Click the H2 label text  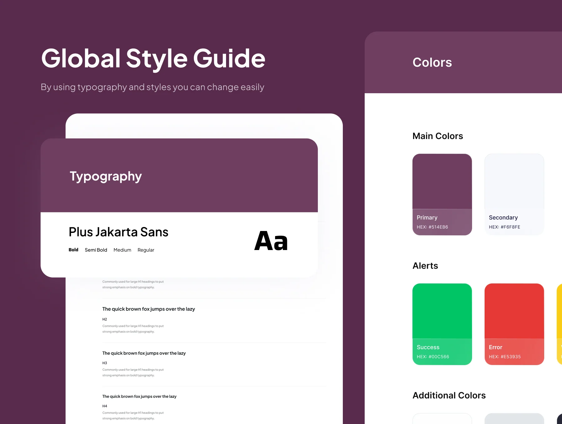[105, 319]
